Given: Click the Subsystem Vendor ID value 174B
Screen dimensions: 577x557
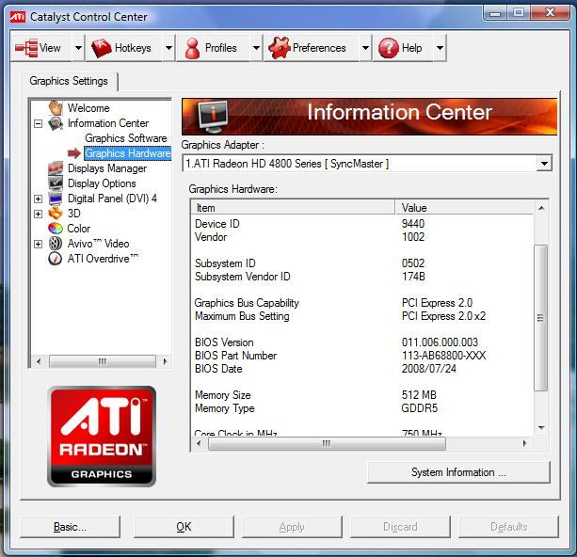Looking at the screenshot, I should (x=413, y=277).
